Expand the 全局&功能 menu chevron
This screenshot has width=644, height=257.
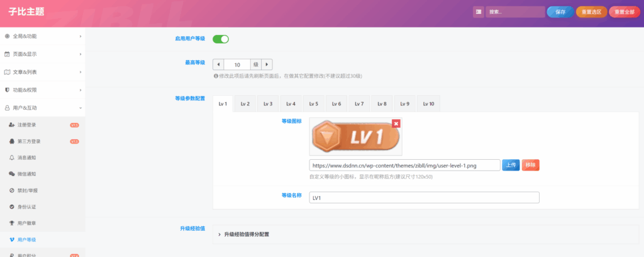pos(80,36)
